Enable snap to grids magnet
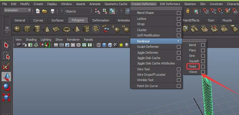The height and width of the screenshot is (115, 239). (206, 11)
